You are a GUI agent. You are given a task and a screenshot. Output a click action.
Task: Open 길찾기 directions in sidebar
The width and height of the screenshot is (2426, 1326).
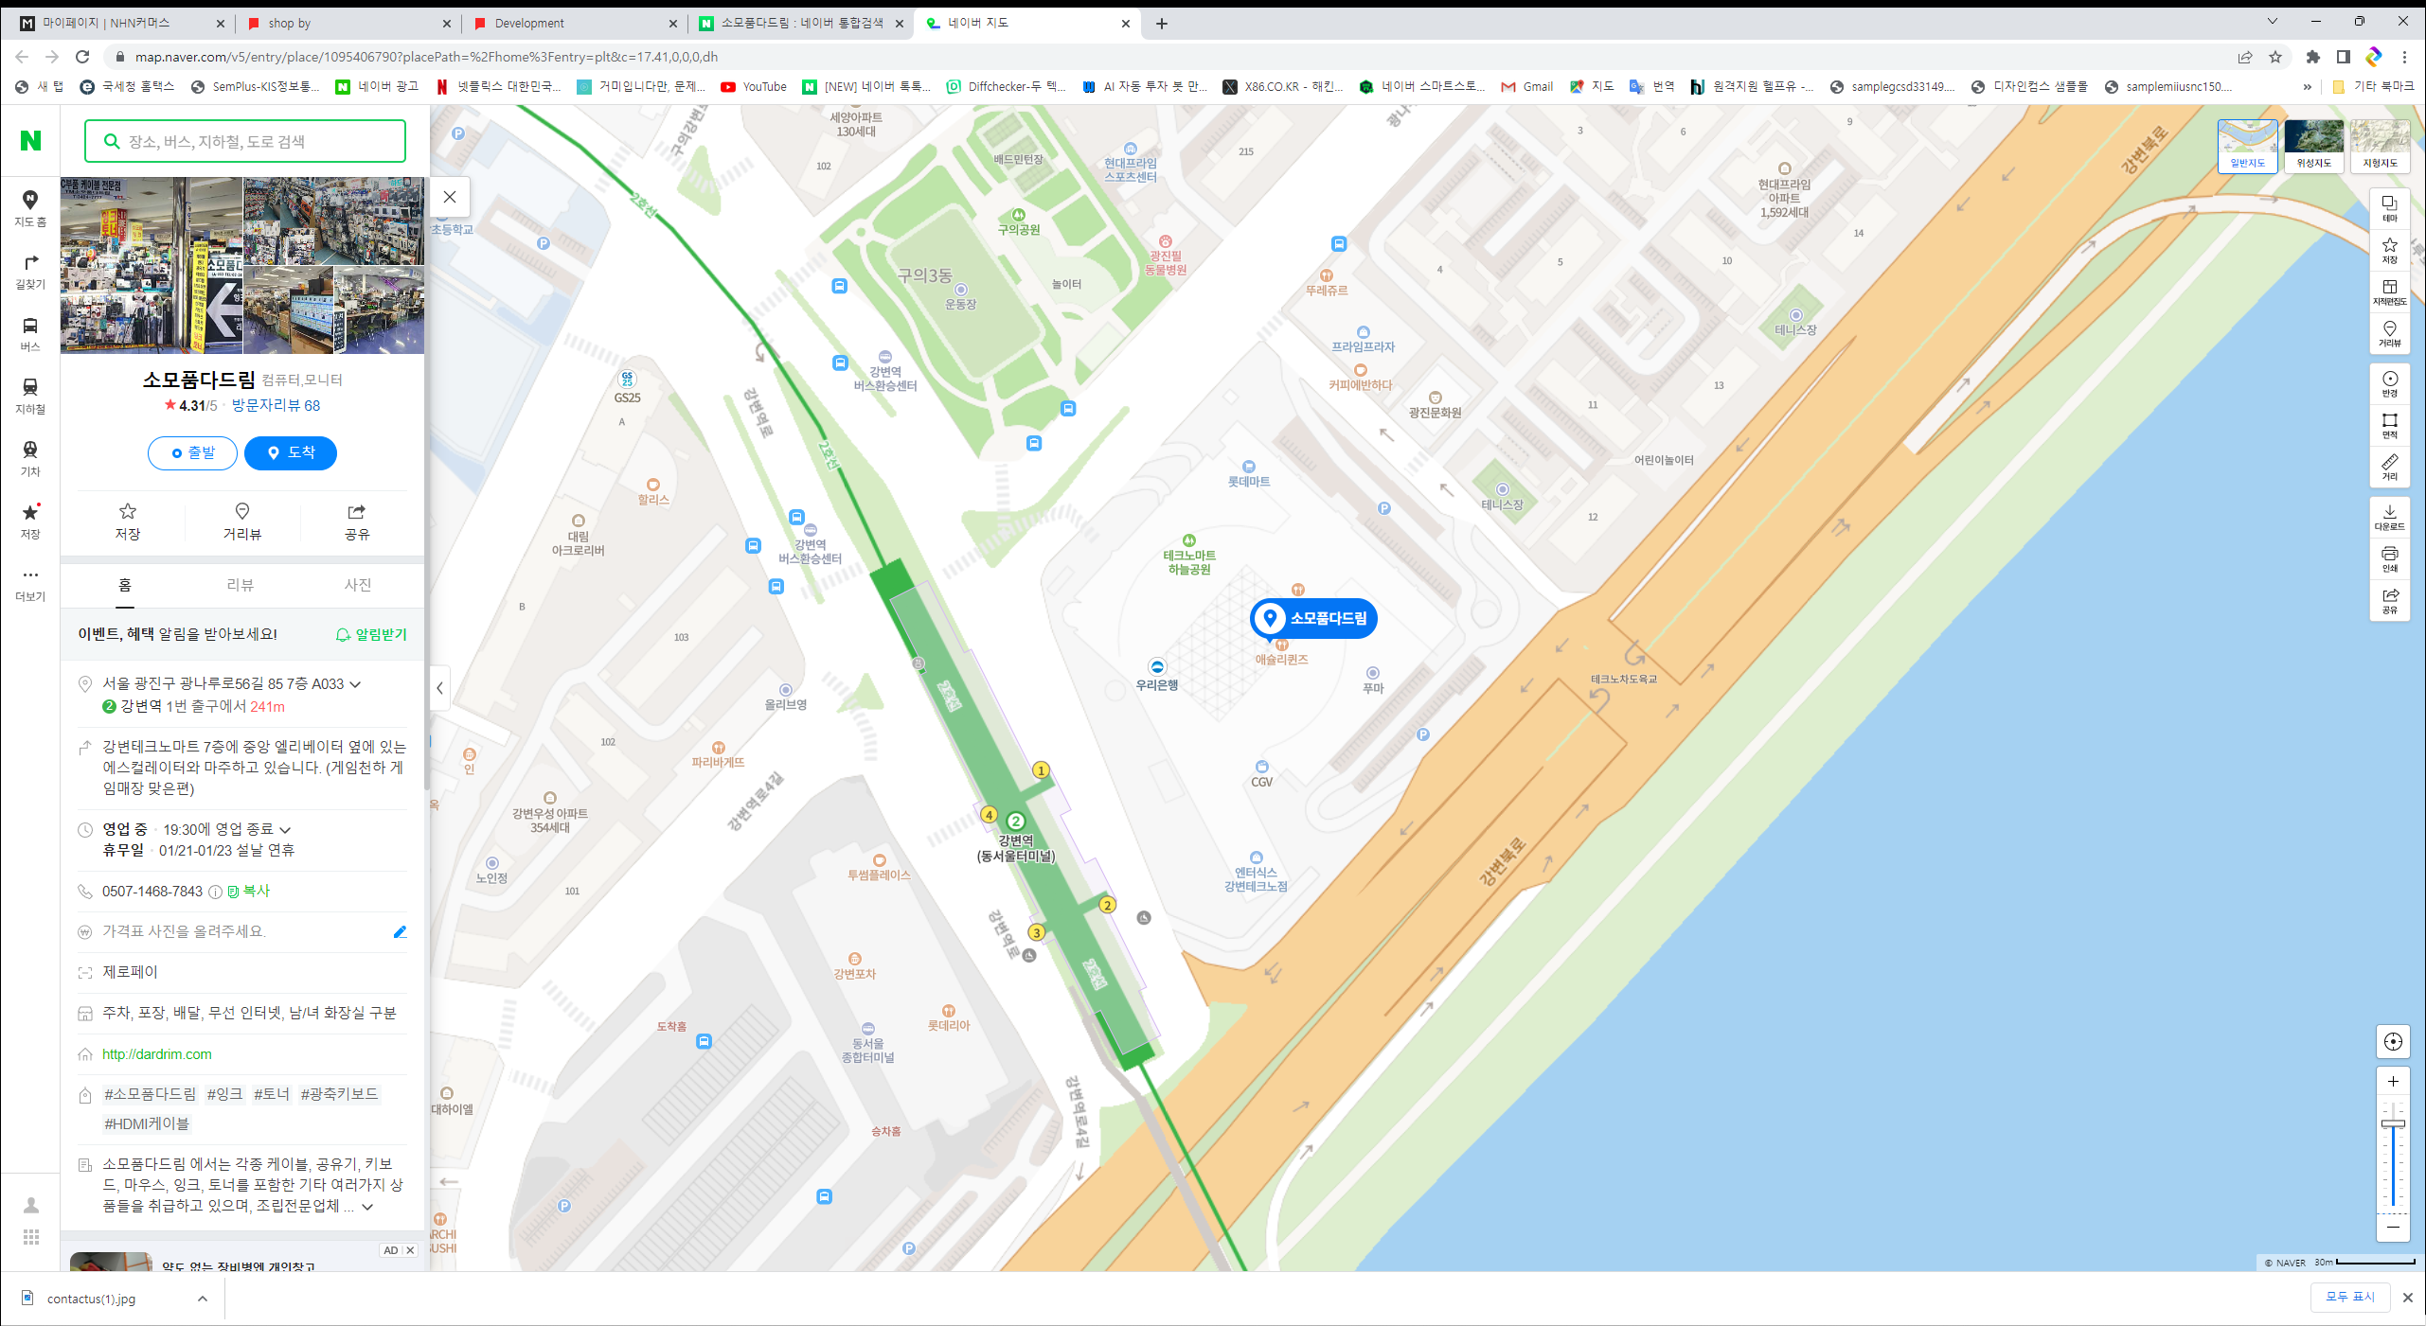point(30,272)
